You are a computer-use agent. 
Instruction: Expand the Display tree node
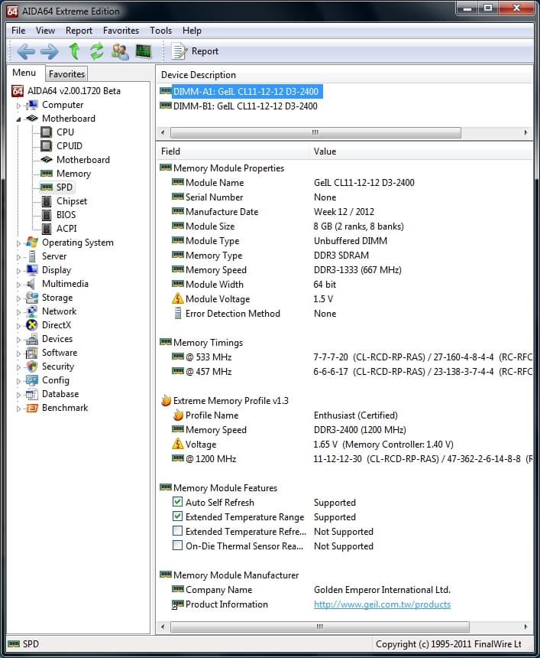tap(18, 271)
